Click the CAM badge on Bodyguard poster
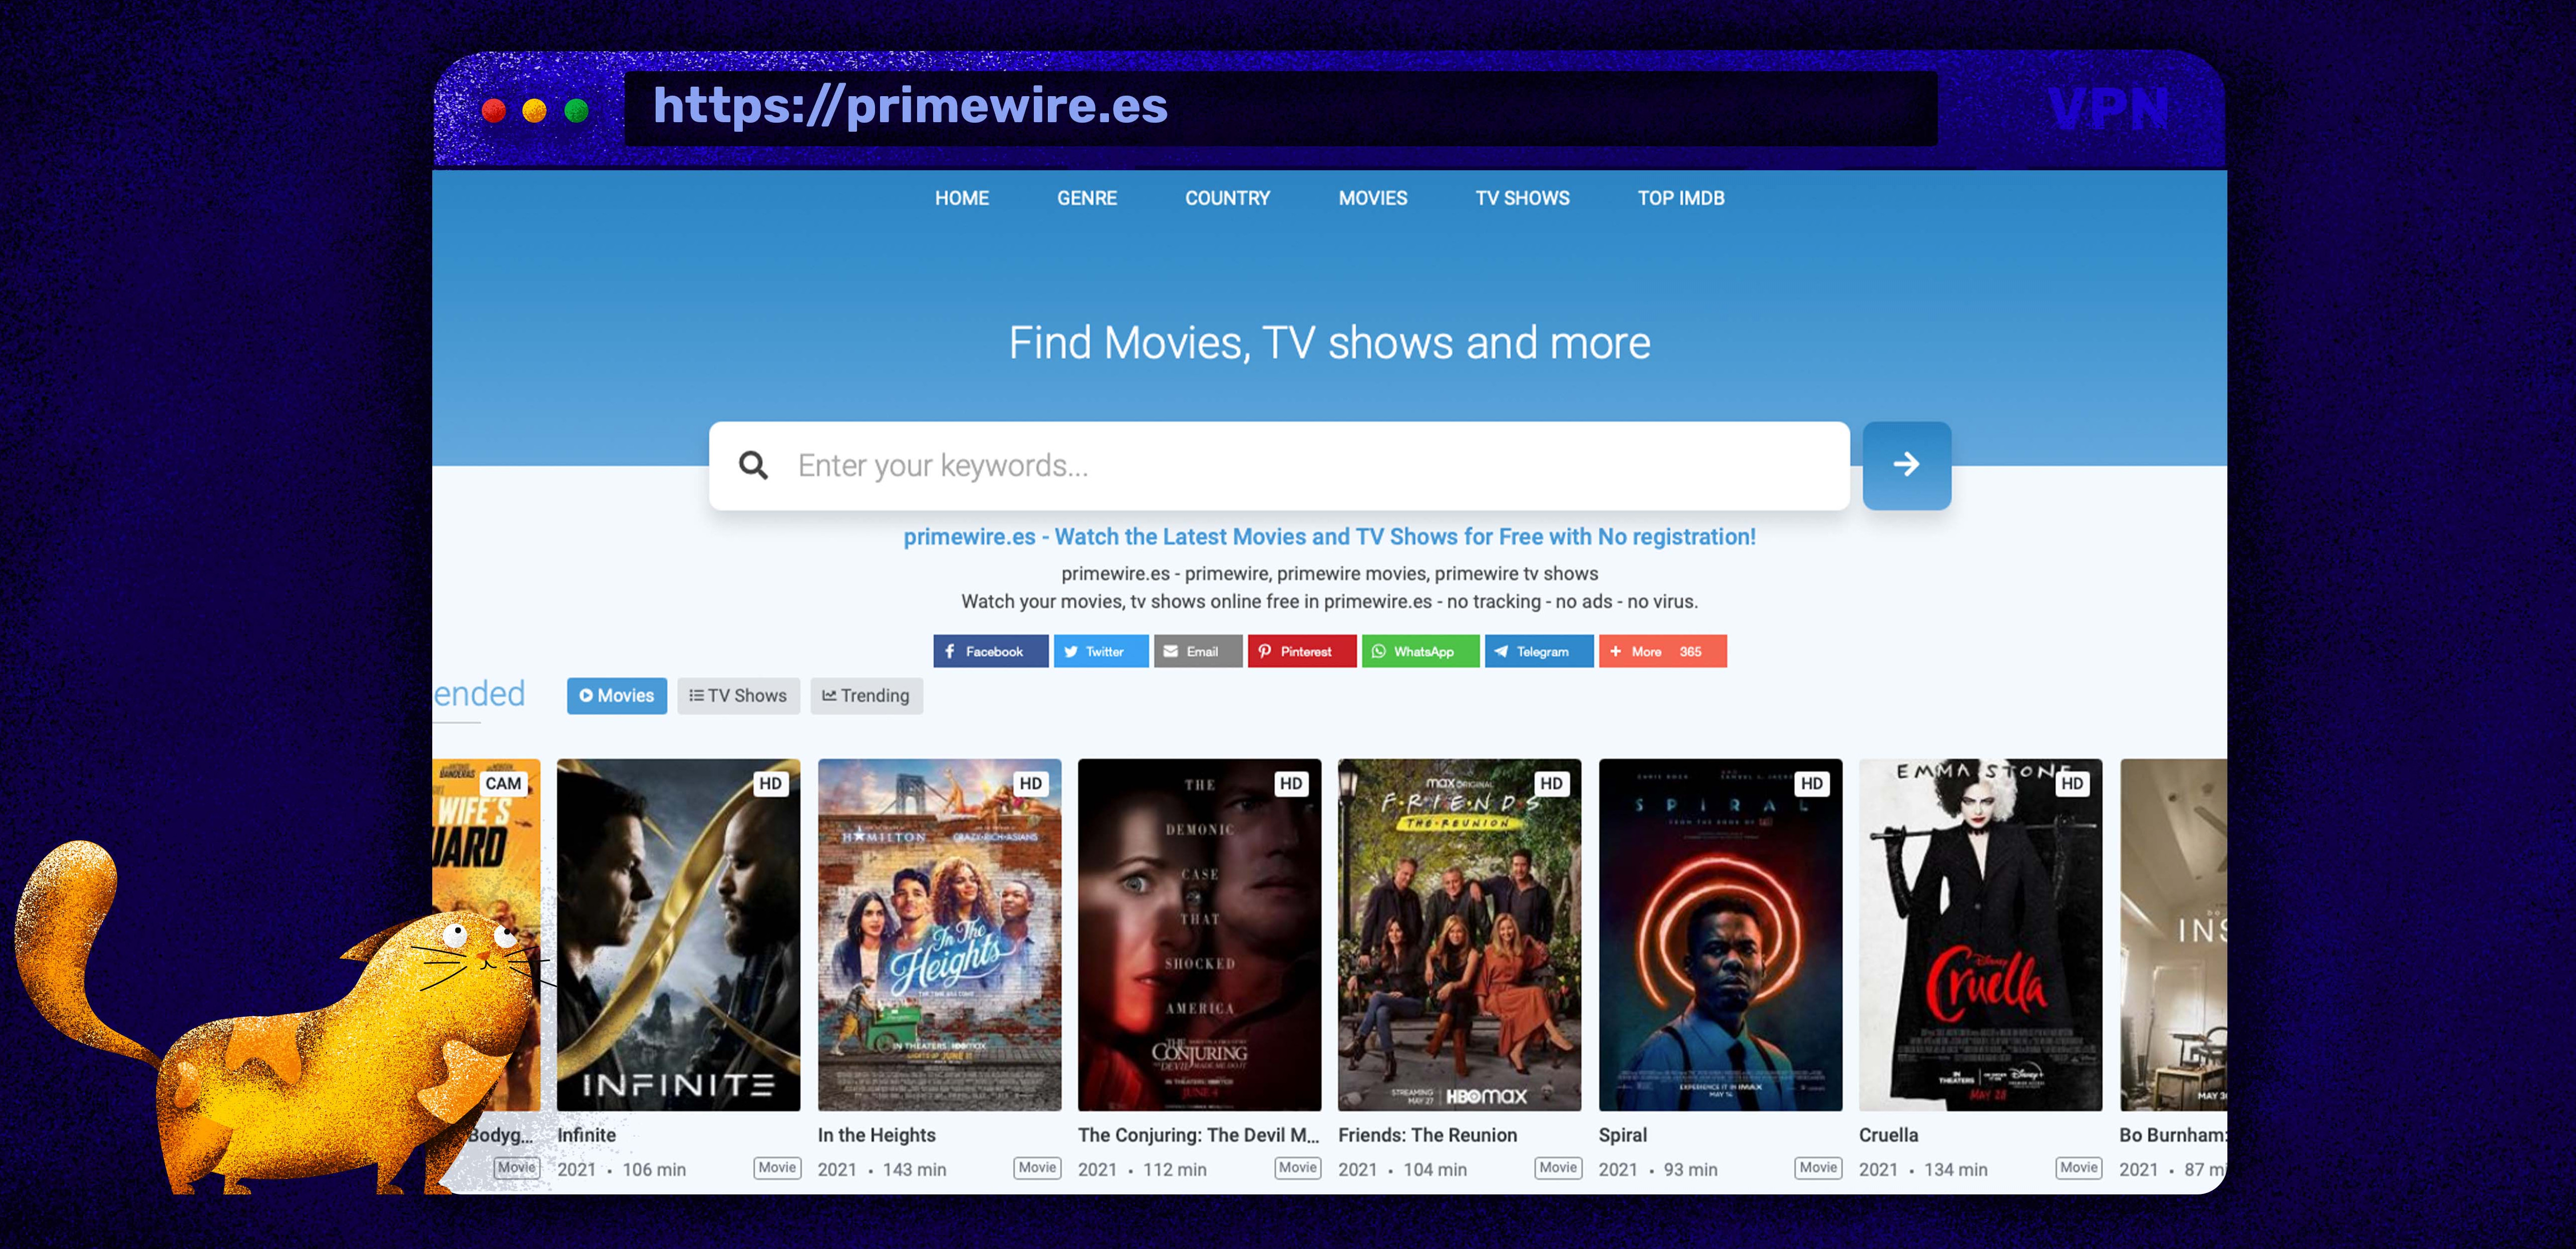The height and width of the screenshot is (1249, 2576). pyautogui.click(x=503, y=783)
